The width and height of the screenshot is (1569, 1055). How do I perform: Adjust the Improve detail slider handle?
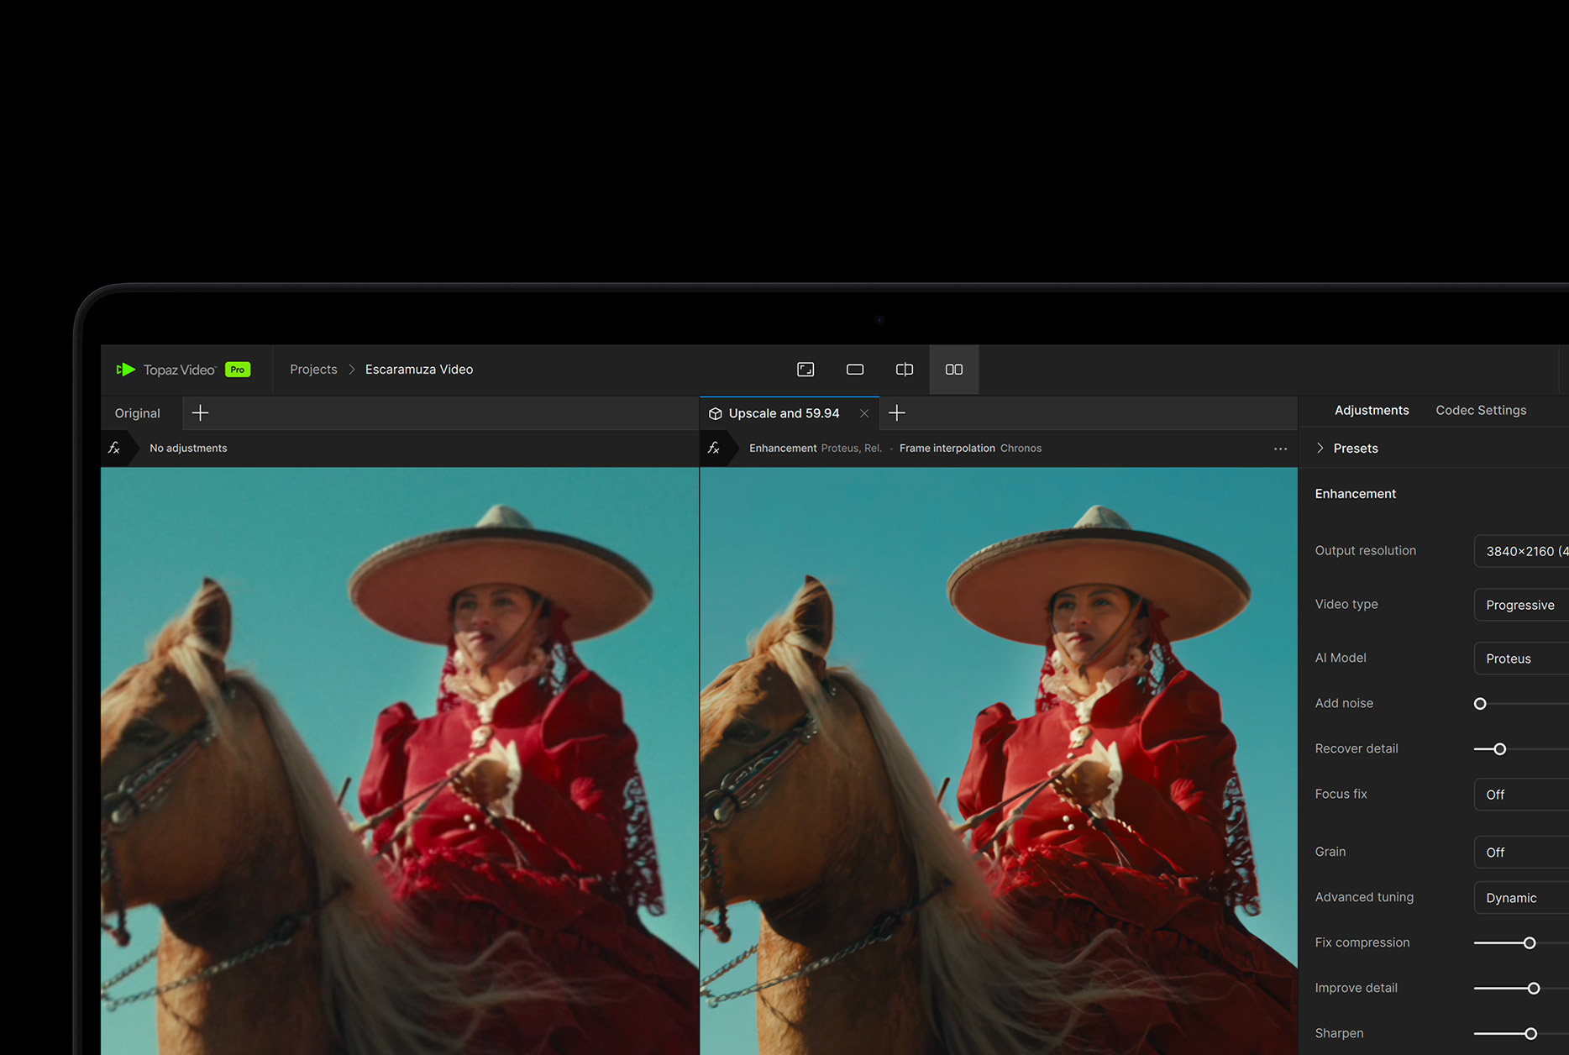tap(1534, 989)
